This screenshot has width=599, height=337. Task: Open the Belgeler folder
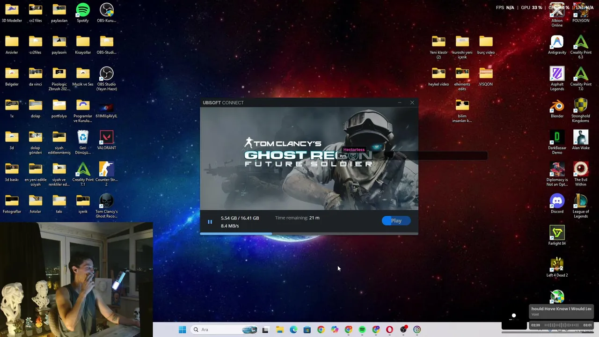[x=12, y=77]
